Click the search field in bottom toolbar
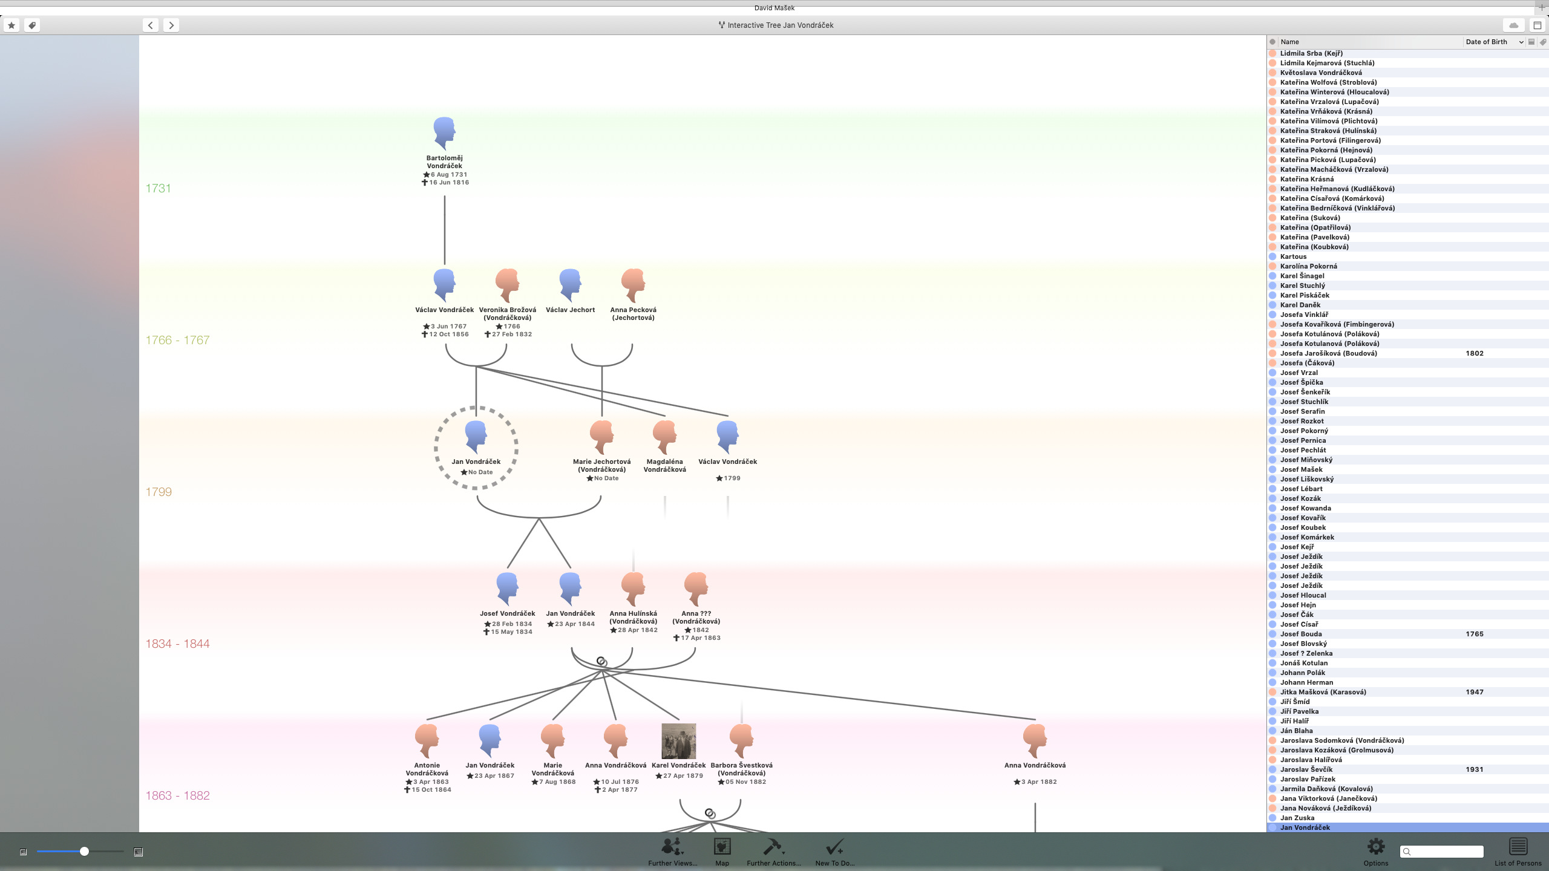Image resolution: width=1549 pixels, height=871 pixels. point(1441,852)
